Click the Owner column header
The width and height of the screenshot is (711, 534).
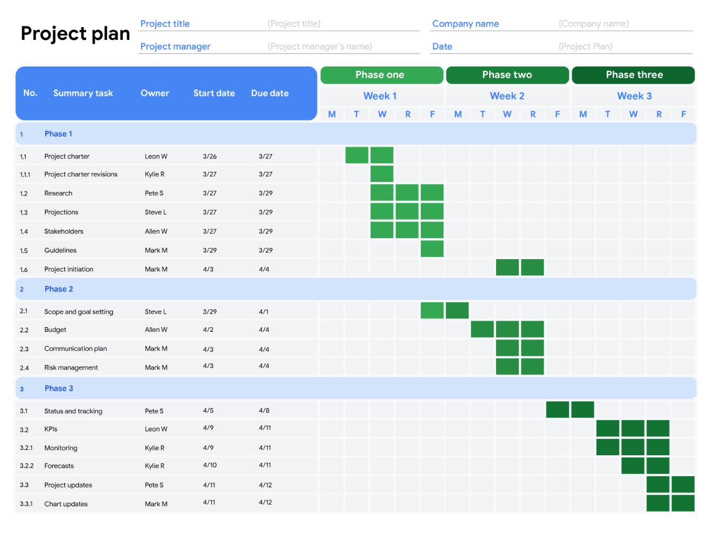click(x=155, y=94)
